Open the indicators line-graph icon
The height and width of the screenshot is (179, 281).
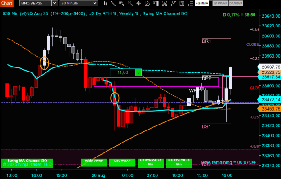[x=173, y=3]
